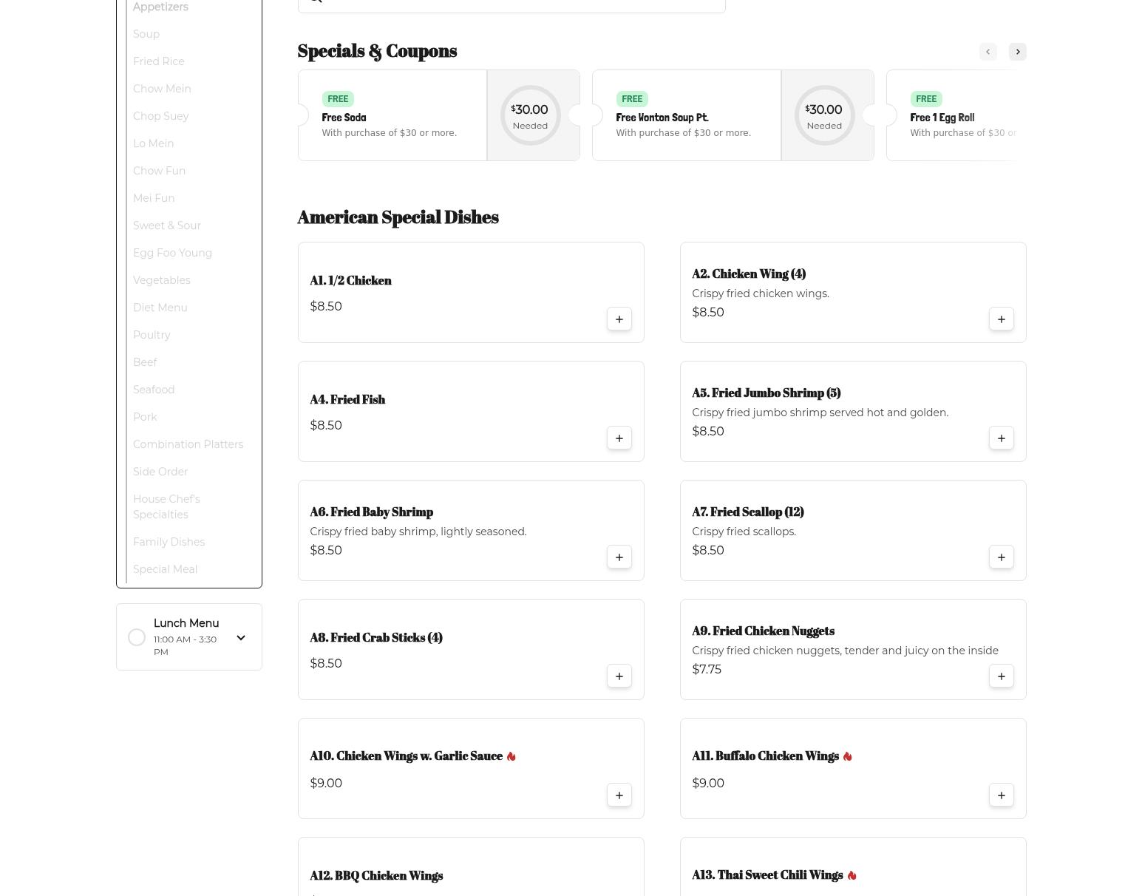The width and height of the screenshot is (1142, 896).
Task: Open A12. BBQ Chicken Wings item
Action: [376, 876]
